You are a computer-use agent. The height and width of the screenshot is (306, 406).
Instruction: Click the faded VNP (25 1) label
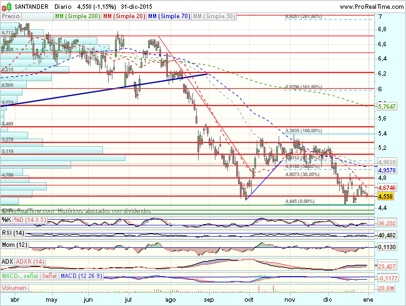tap(37, 16)
